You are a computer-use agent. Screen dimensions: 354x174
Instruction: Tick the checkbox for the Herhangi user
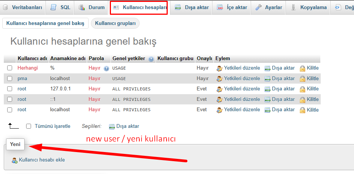(9, 68)
